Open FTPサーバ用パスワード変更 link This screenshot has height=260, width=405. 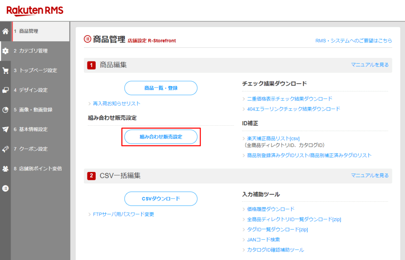pos(123,214)
